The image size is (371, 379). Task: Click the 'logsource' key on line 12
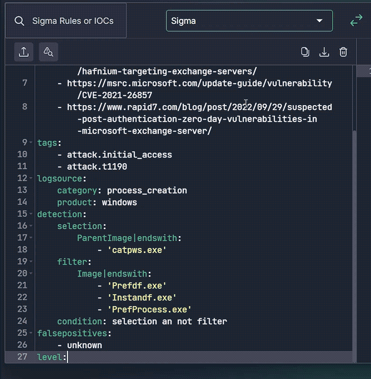[x=59, y=179]
